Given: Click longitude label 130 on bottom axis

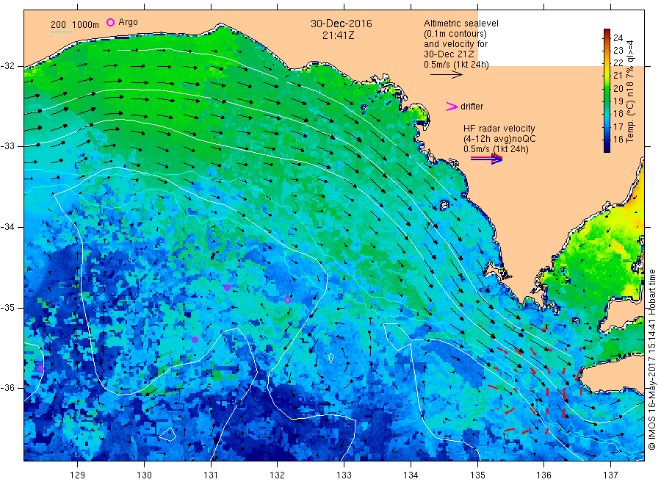Looking at the screenshot, I should click(x=144, y=475).
